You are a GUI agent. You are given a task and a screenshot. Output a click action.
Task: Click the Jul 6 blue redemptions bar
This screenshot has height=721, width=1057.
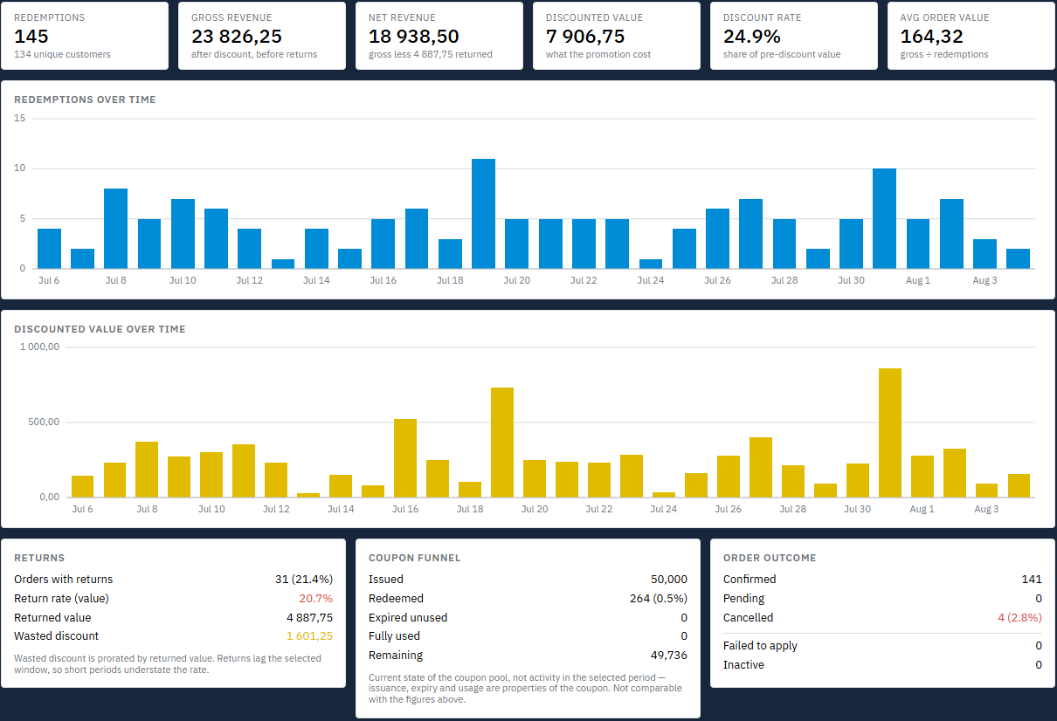tap(49, 249)
